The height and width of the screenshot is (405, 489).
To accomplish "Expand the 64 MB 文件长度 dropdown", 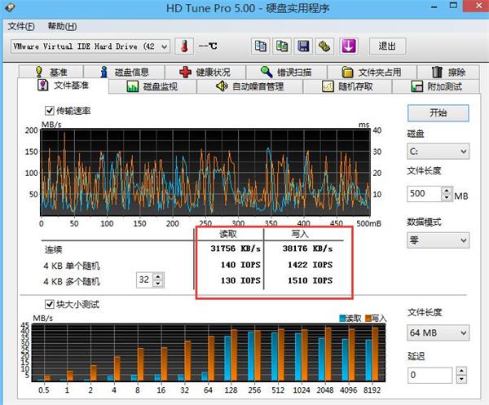I will pos(464,333).
